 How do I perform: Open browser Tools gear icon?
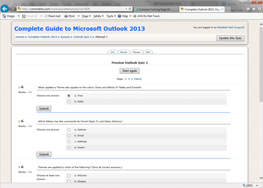[x=259, y=9]
